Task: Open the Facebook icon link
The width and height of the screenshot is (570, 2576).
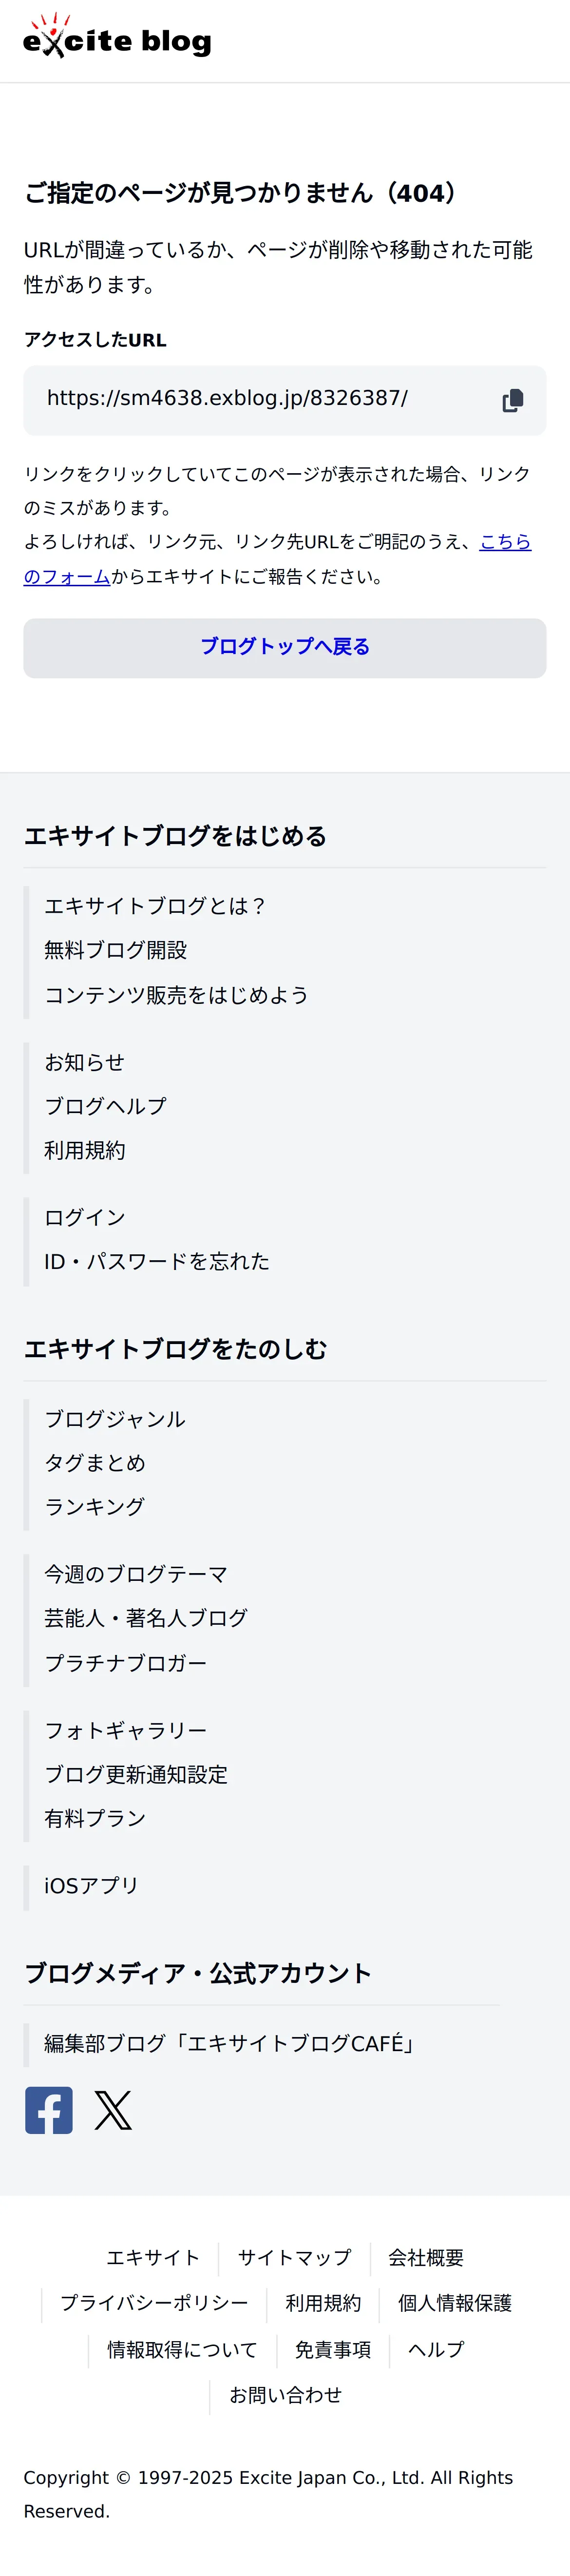Action: pos(49,2110)
